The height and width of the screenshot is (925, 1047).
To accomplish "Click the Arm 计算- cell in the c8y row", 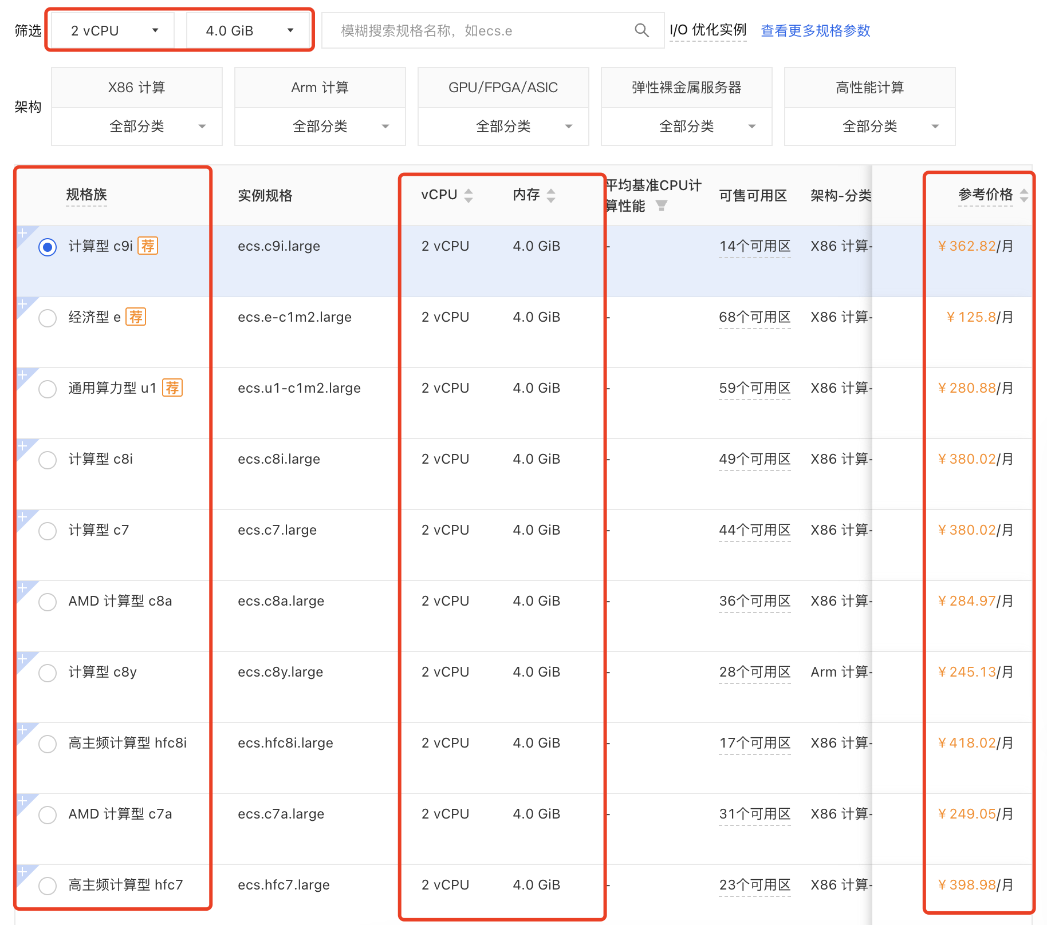I will coord(841,672).
